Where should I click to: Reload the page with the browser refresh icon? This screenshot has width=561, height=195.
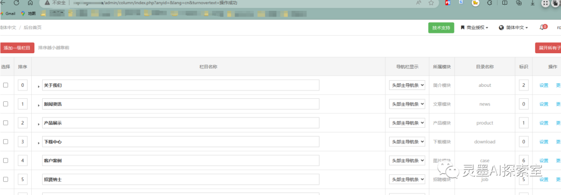[x=17, y=3]
